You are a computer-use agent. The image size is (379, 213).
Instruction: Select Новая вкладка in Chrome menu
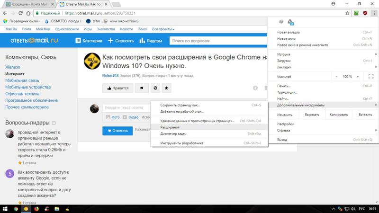click(323, 32)
